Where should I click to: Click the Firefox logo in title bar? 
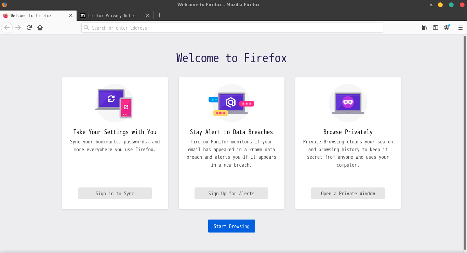[x=4, y=4]
